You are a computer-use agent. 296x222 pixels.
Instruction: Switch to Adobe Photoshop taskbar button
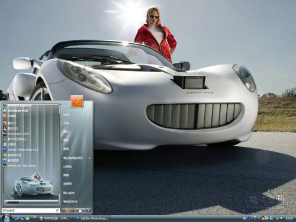click(x=92, y=218)
